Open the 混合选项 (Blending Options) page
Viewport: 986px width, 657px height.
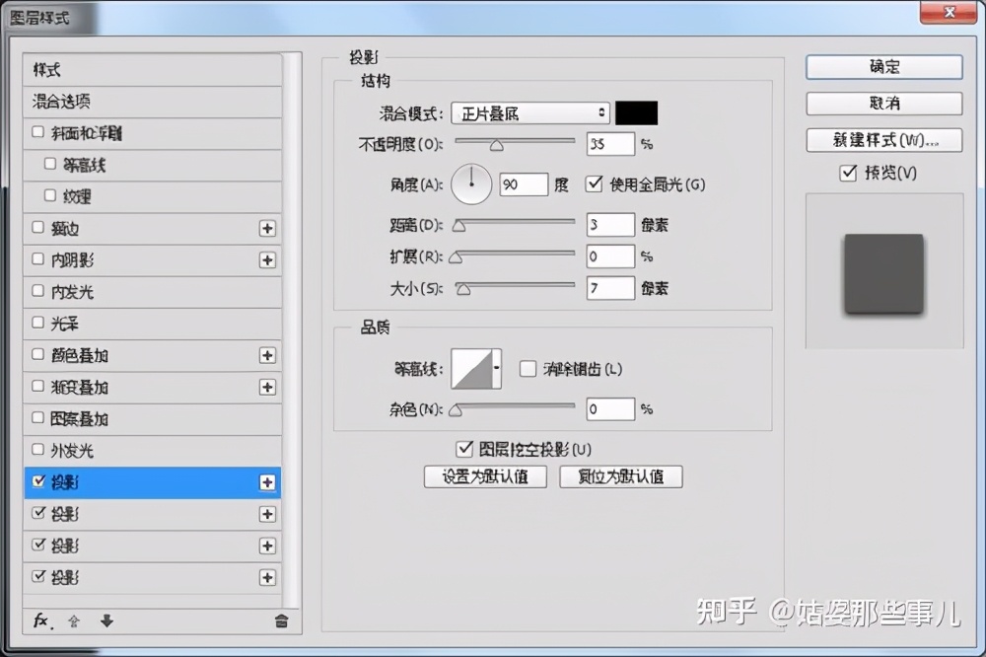59,102
